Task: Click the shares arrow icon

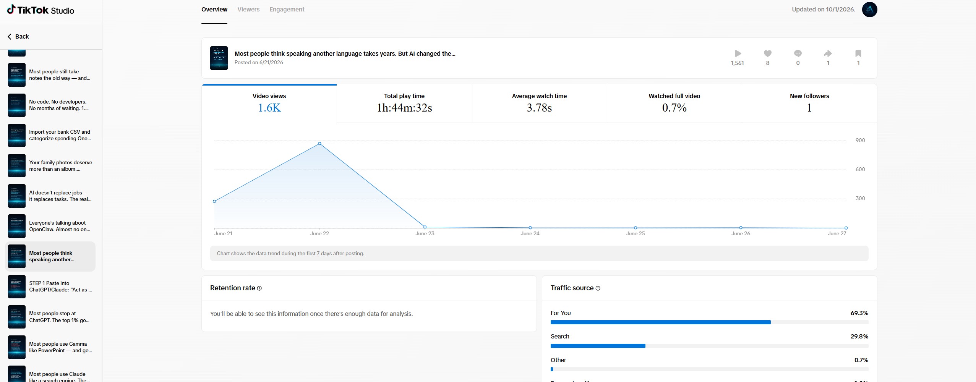Action: click(828, 53)
